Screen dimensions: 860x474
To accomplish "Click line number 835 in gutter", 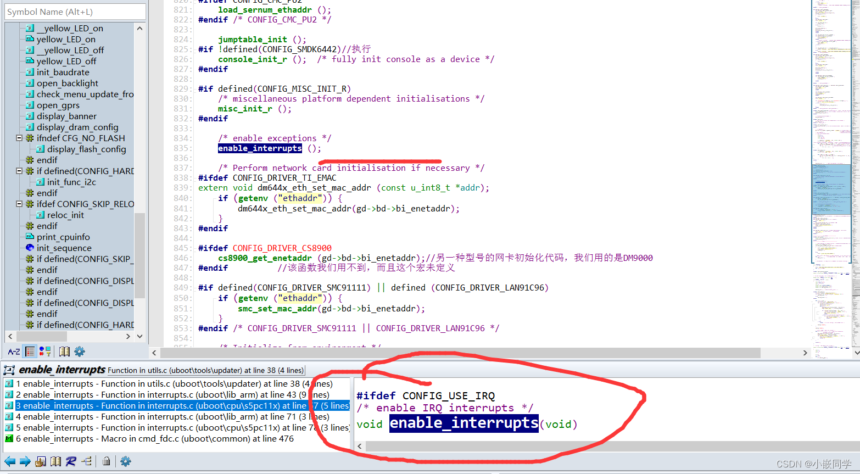I will [x=182, y=148].
